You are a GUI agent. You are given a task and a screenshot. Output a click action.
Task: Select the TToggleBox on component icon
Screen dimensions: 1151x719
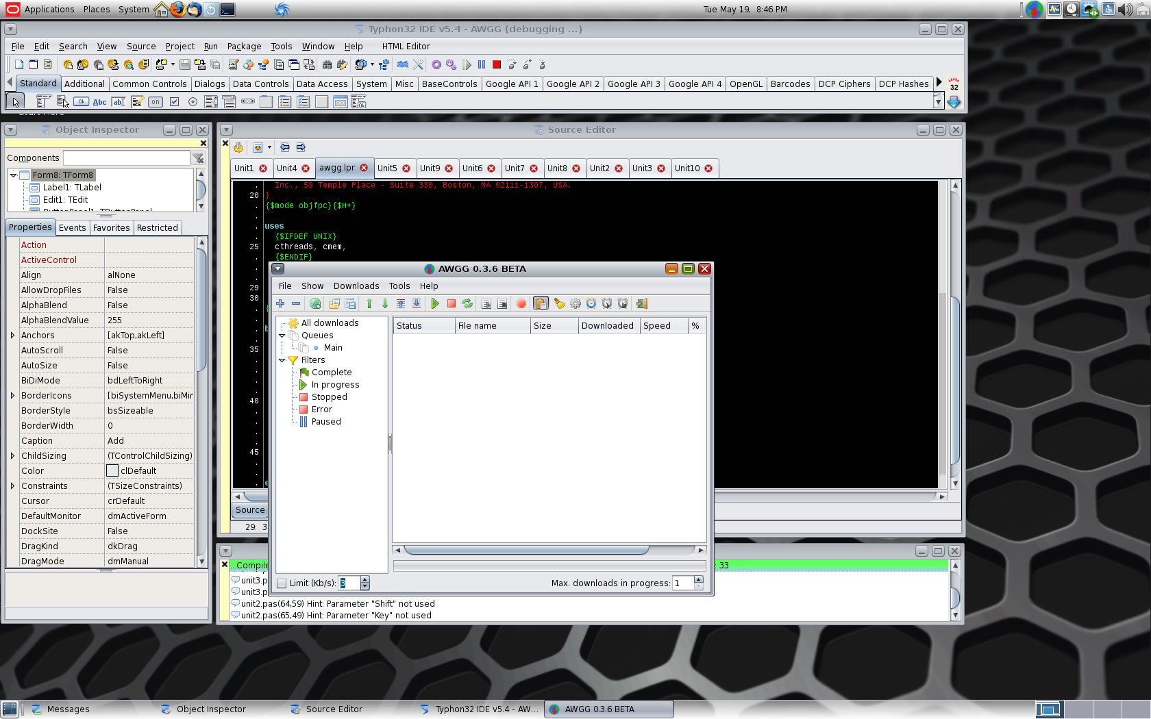[x=156, y=102]
